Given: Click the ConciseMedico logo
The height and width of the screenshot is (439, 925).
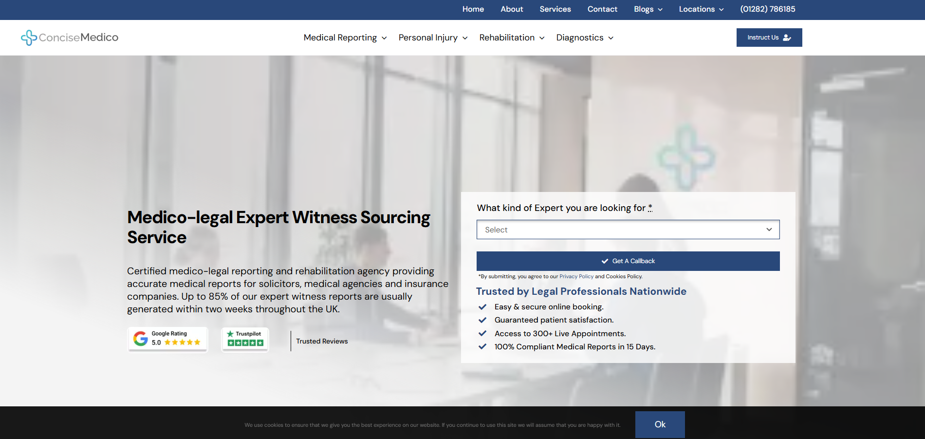Looking at the screenshot, I should [70, 38].
